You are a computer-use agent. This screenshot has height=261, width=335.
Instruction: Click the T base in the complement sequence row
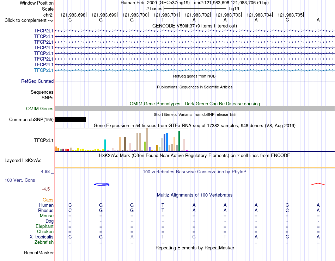(x=163, y=20)
